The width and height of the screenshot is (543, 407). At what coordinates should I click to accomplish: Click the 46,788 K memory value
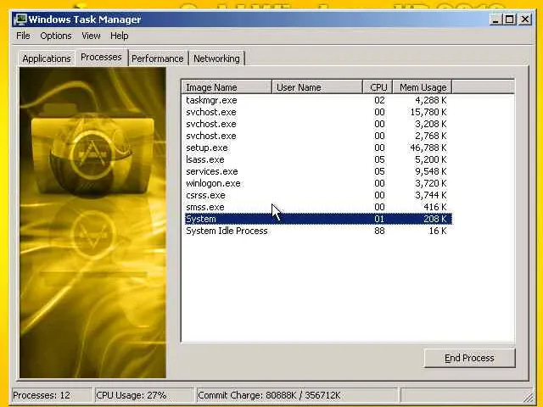click(428, 148)
